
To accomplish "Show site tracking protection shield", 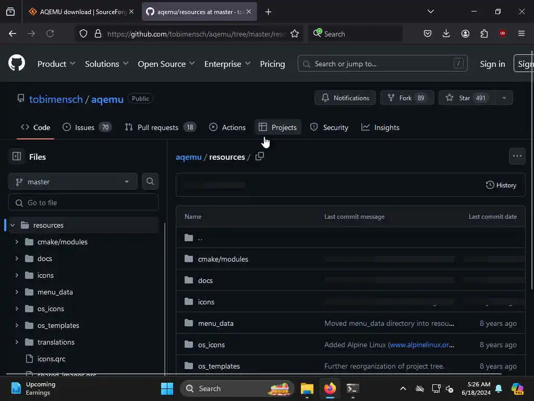I will click(x=83, y=33).
